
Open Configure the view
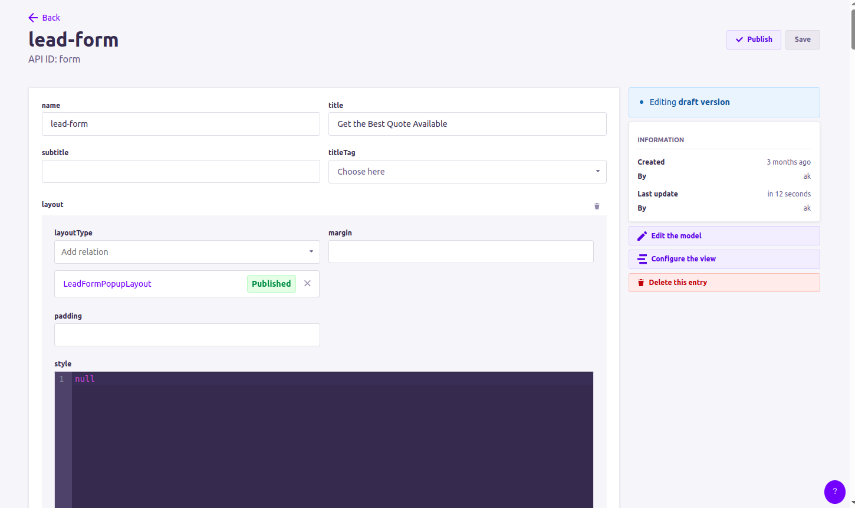click(724, 259)
